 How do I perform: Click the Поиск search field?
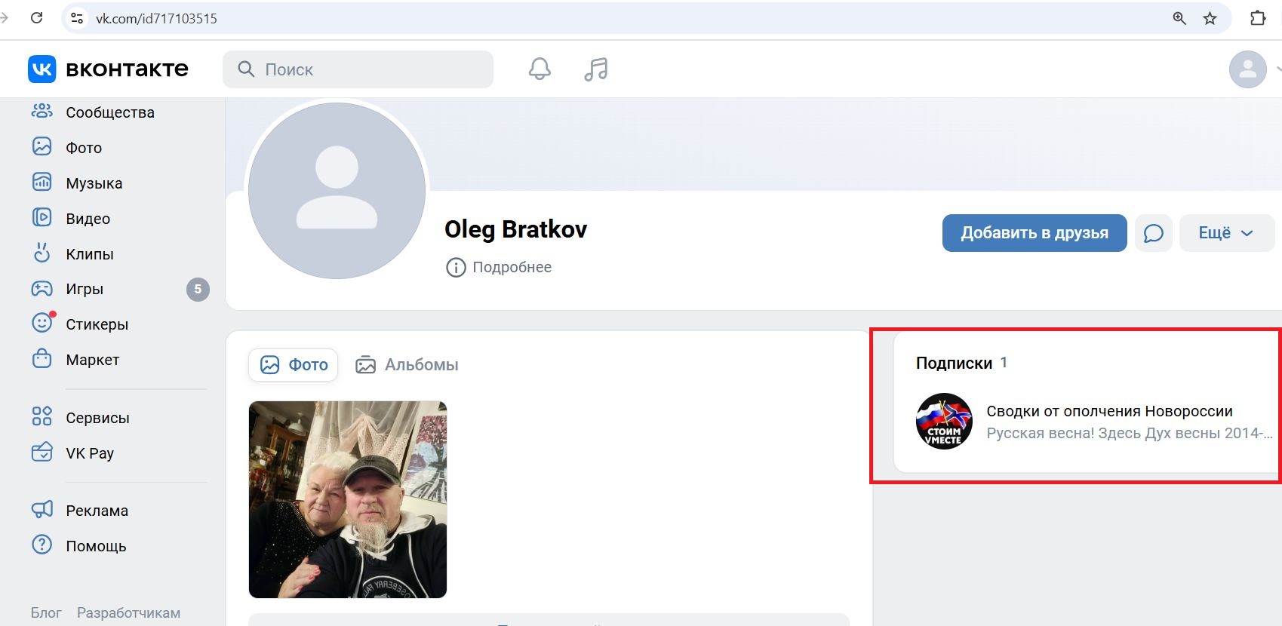coord(358,69)
